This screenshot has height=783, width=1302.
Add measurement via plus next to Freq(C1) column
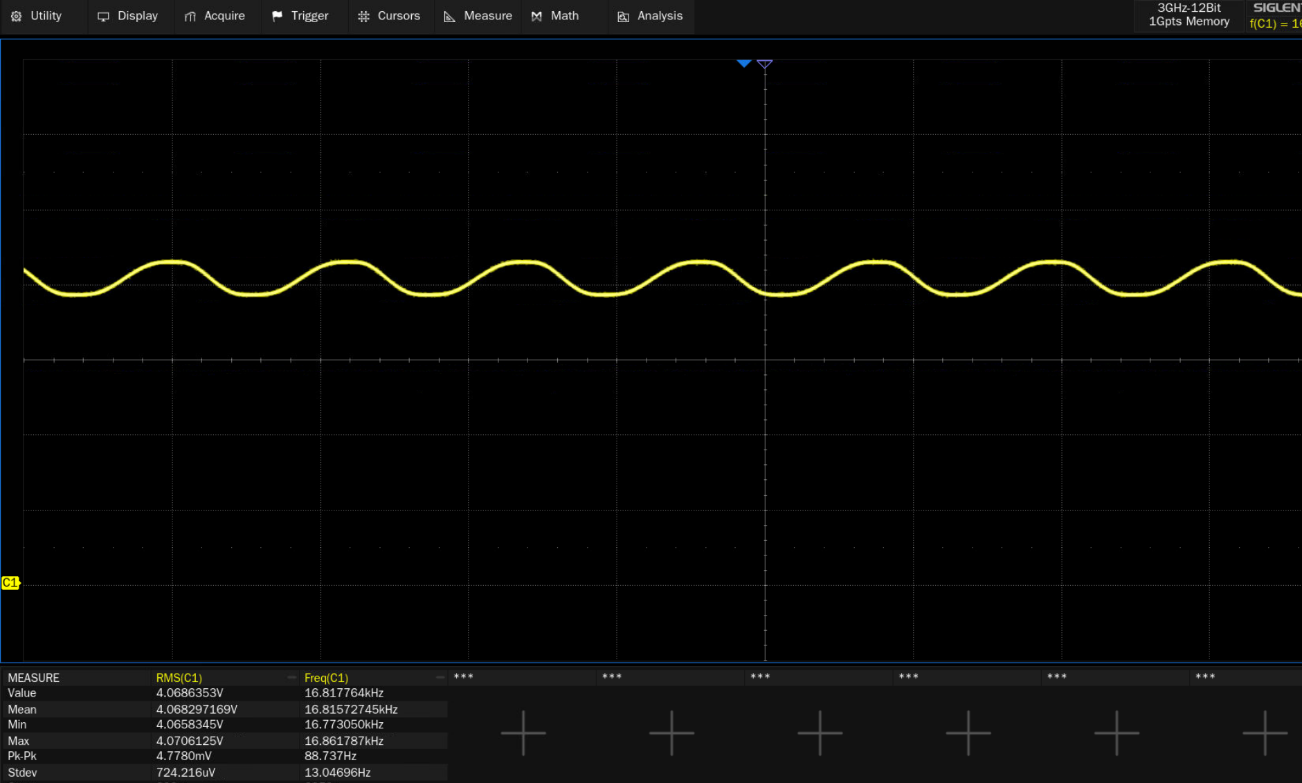click(x=523, y=733)
